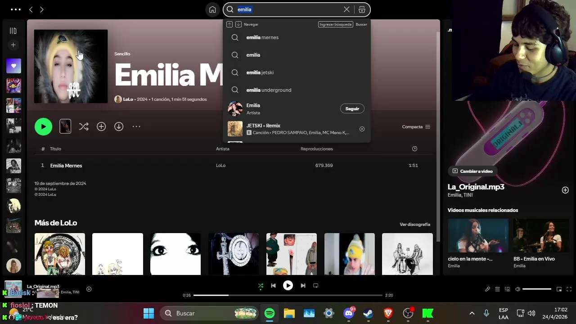Select suggestion 'emilia mernes'
This screenshot has width=576, height=324.
pos(297,37)
